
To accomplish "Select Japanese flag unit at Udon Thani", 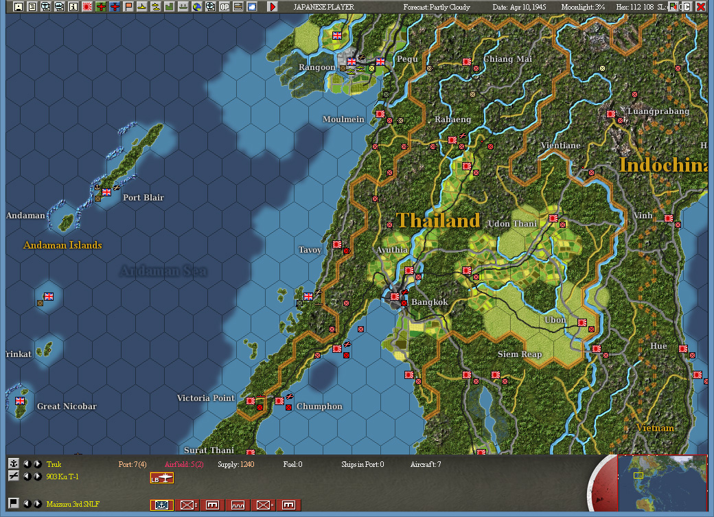I will [553, 218].
